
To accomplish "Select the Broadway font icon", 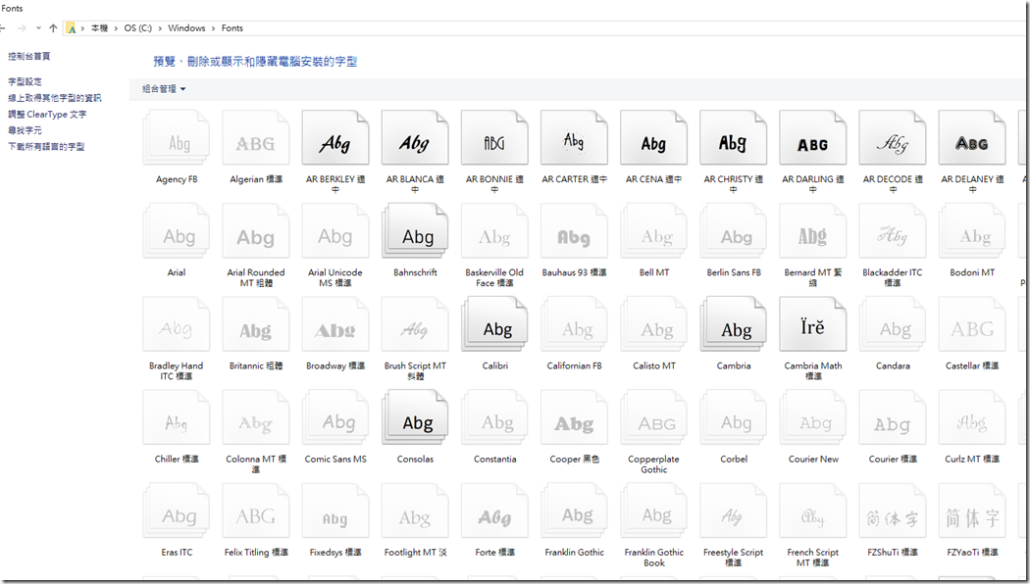I will tap(335, 324).
